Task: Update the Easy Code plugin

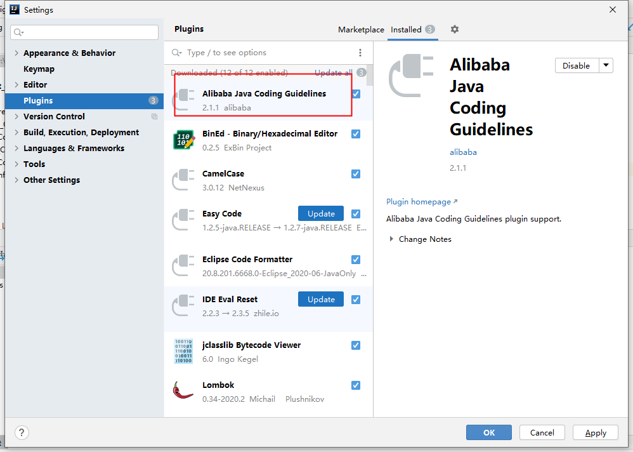Action: (x=321, y=213)
